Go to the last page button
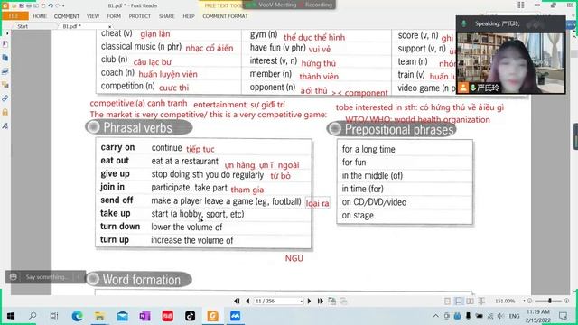Viewport: 578px width, 325px height. point(320,301)
